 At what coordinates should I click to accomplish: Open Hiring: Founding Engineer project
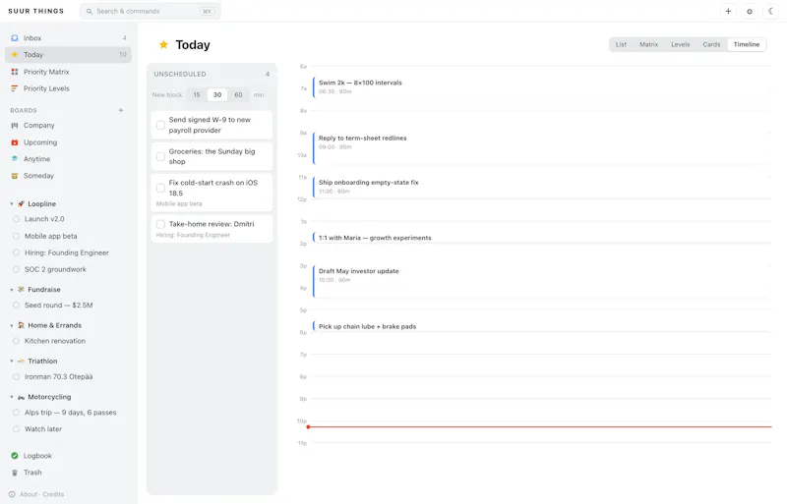click(68, 252)
